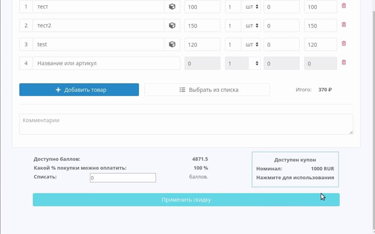
Task: Delete row 2 with the trash icon
Action: (x=344, y=25)
